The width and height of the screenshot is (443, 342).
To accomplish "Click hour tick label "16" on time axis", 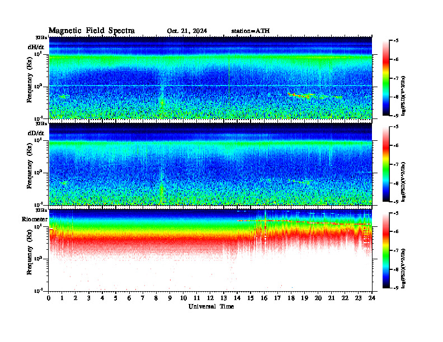I will [264, 298].
